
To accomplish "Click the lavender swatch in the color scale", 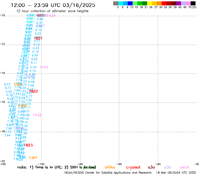I will tap(183, 3).
